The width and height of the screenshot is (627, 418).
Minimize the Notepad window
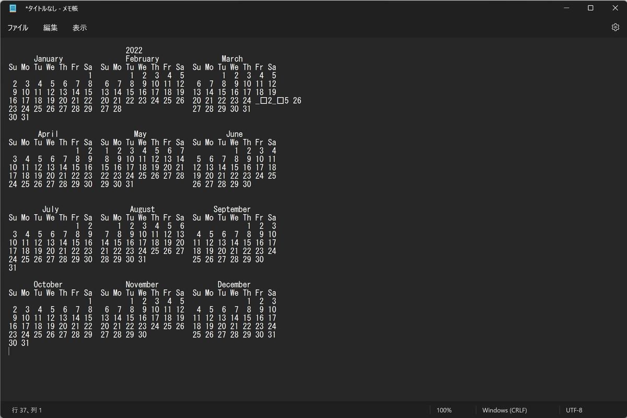pyautogui.click(x=566, y=8)
